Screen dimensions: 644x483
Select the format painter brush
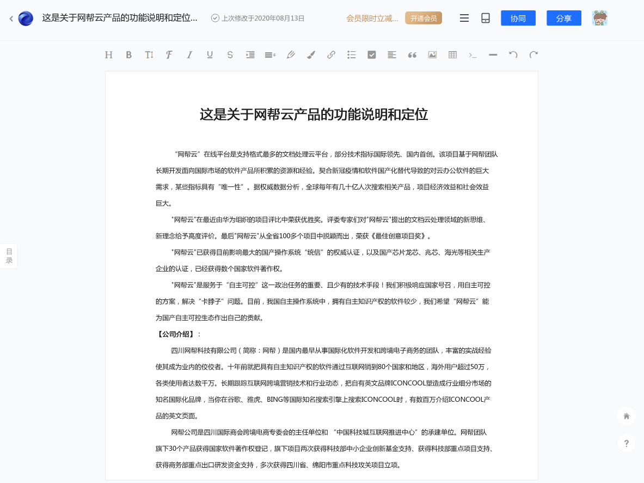311,55
